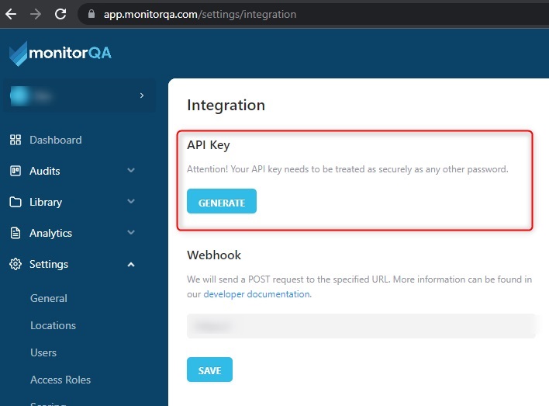Screen dimensions: 549x406
Task: Open the Library sidebar menu
Action: 46,203
